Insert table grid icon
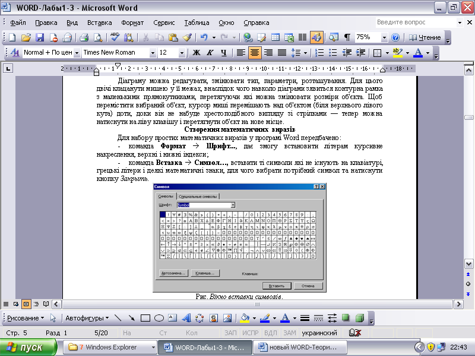 (275, 37)
